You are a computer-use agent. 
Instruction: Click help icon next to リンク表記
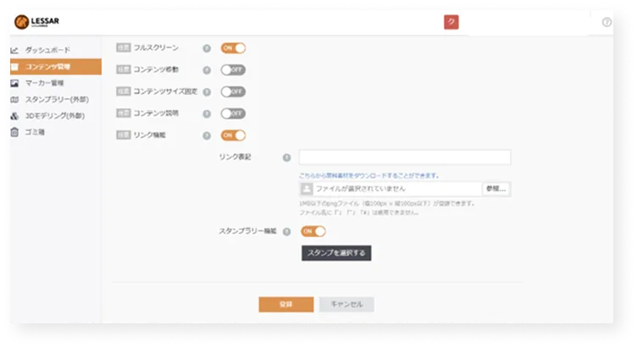tap(287, 157)
